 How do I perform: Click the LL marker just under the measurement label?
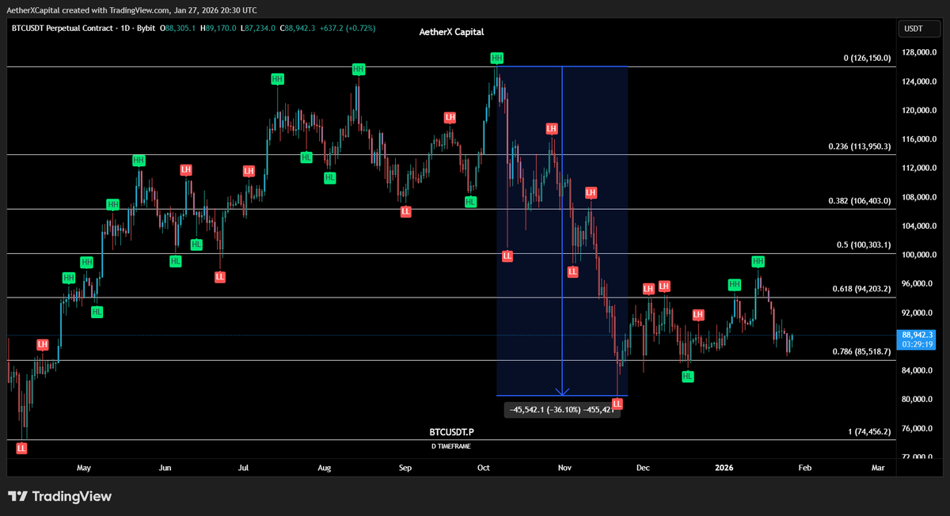click(617, 404)
